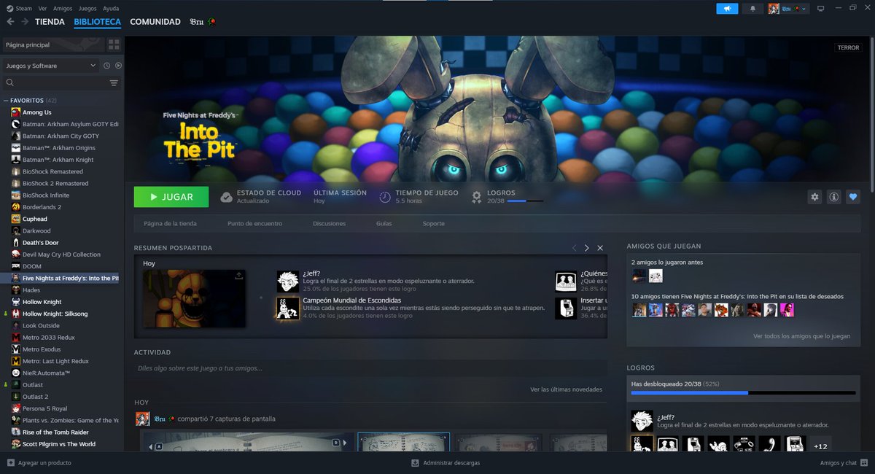Open the Springtrap screenshot thumbnail in summary
The height and width of the screenshot is (474, 875).
194,298
